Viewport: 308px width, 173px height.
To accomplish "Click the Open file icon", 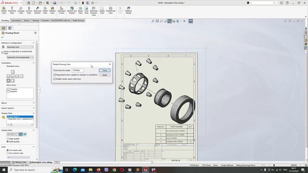I will click(40, 3).
